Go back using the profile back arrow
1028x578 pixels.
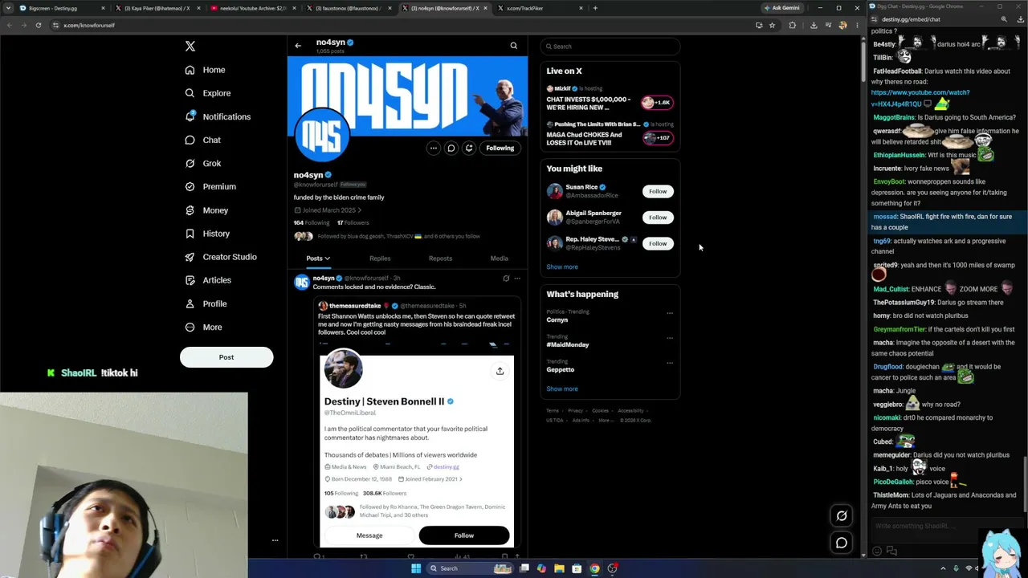298,46
